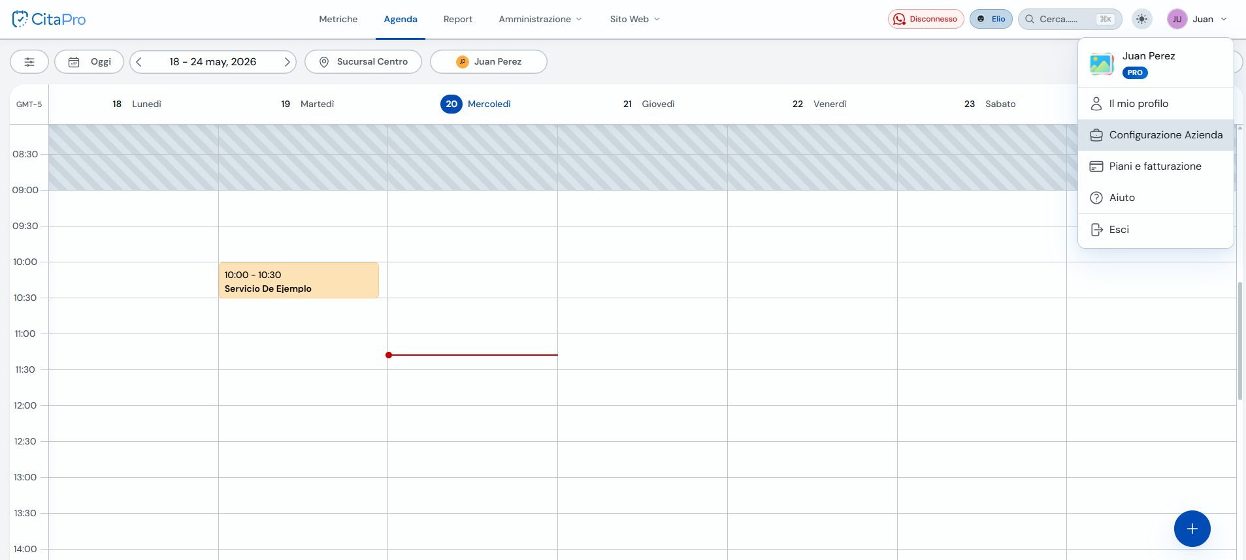
Task: Expand the Amministrazione menu
Action: (x=540, y=19)
